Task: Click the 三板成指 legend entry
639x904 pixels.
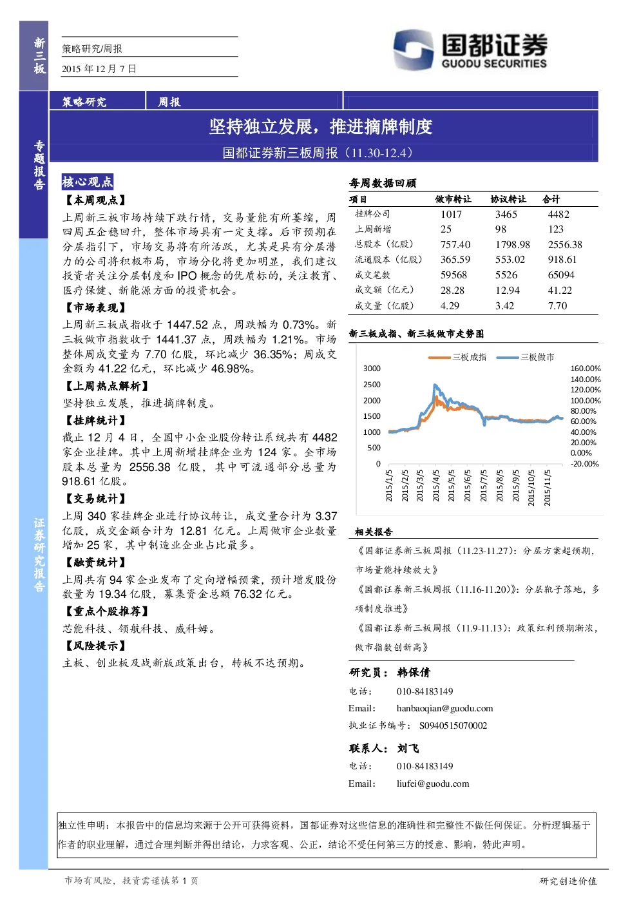Action: click(x=458, y=357)
